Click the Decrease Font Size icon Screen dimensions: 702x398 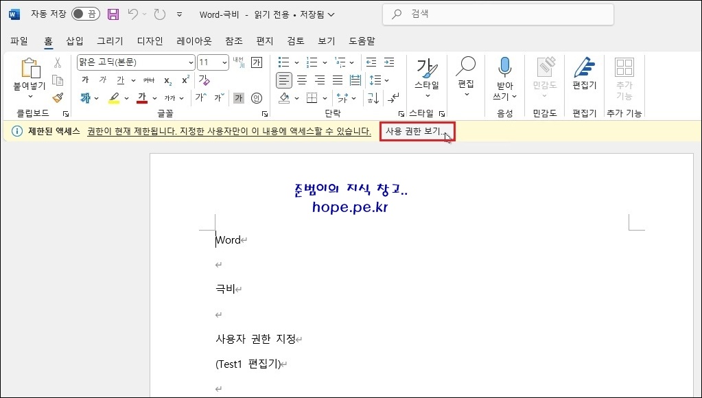[219, 97]
